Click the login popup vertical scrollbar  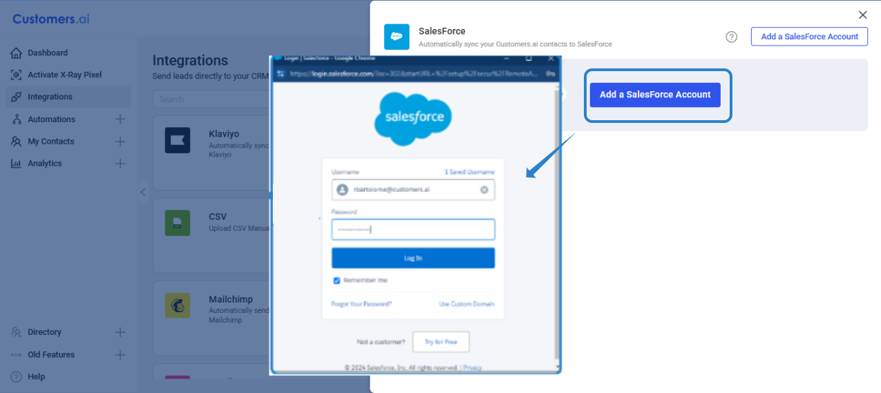pos(558,228)
